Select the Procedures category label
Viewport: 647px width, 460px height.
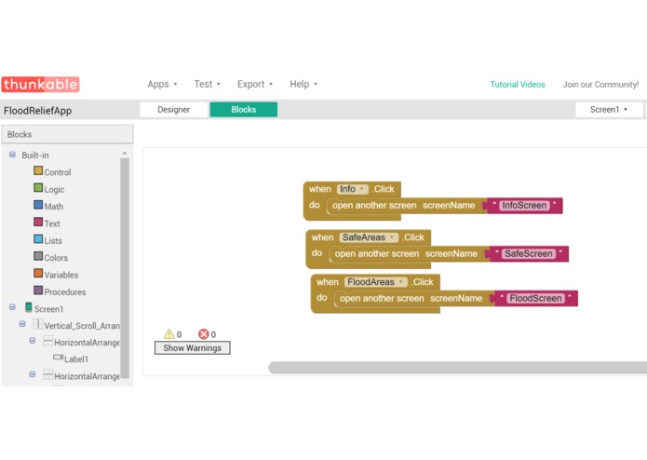pos(65,292)
